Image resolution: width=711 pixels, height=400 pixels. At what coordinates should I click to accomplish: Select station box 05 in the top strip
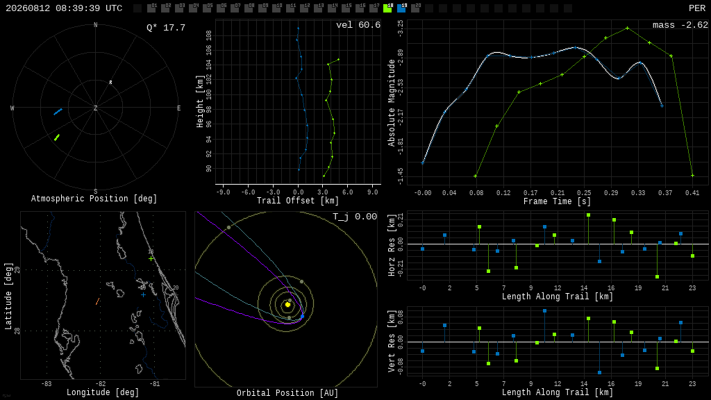click(207, 8)
